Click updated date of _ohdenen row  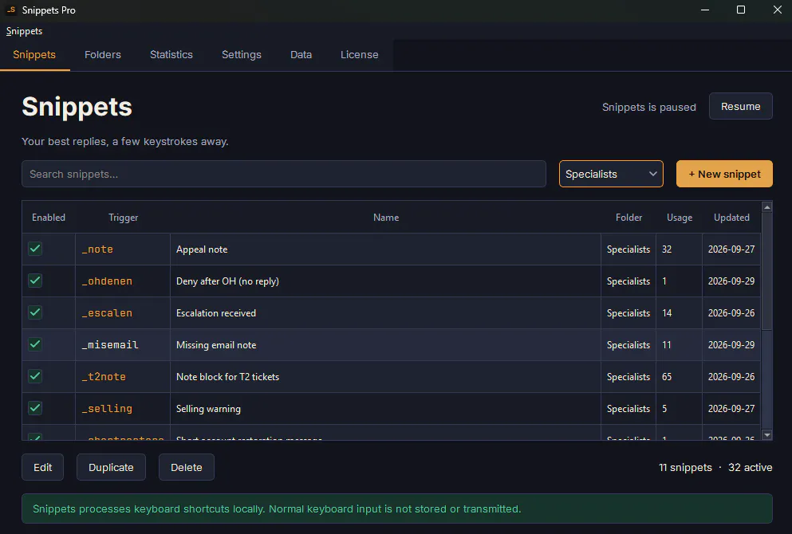pyautogui.click(x=731, y=281)
